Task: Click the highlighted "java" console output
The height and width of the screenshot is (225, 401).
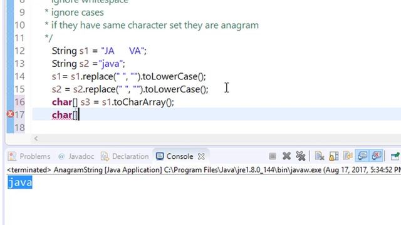Action: tap(20, 182)
